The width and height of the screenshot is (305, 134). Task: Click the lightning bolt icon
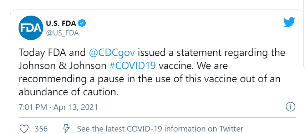tap(66, 129)
